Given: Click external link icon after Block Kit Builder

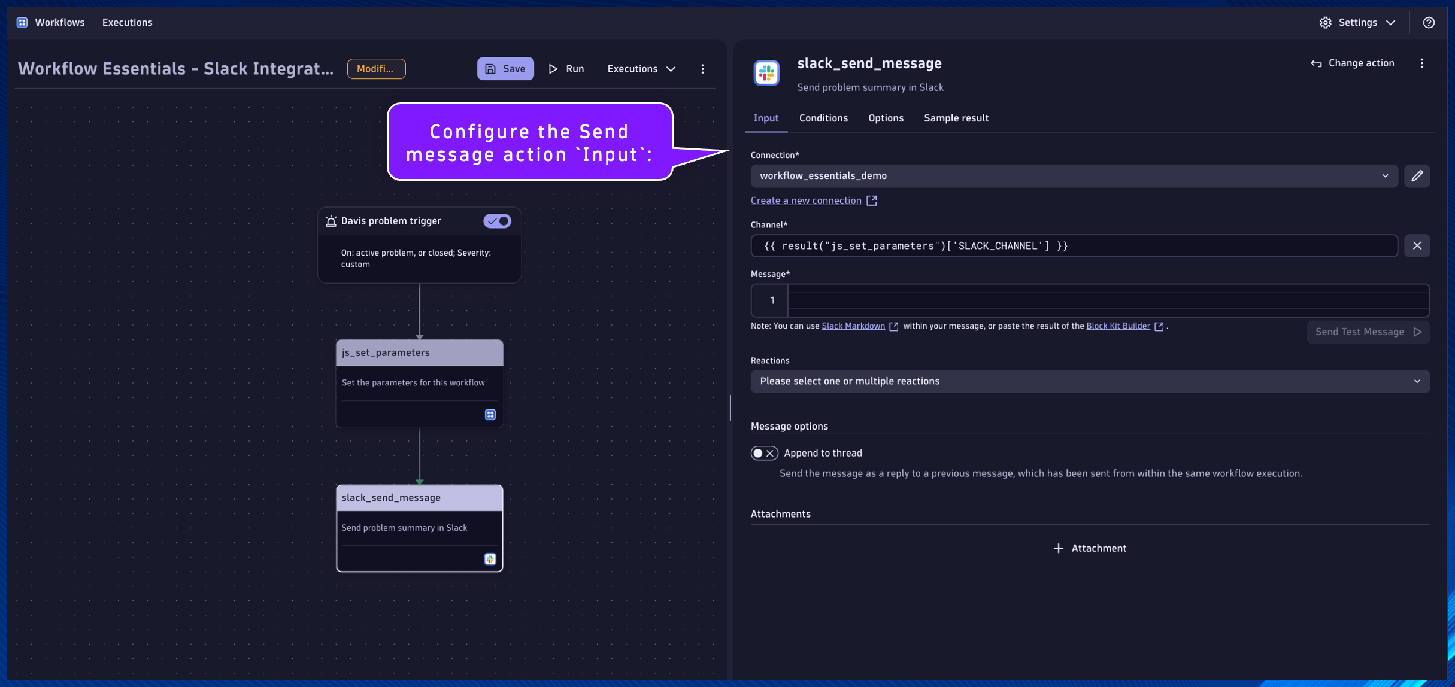Looking at the screenshot, I should [x=1159, y=326].
